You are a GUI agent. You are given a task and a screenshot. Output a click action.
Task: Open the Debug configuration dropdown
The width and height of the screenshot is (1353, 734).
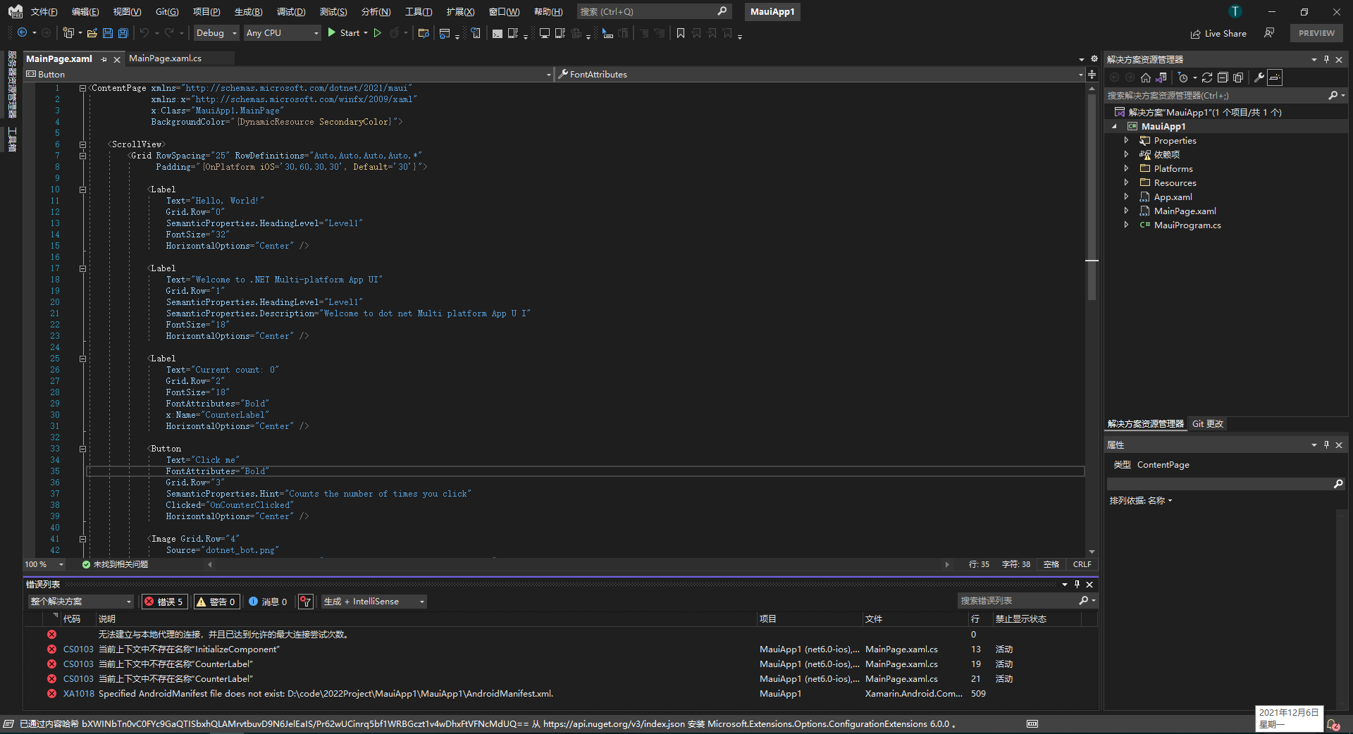point(216,33)
